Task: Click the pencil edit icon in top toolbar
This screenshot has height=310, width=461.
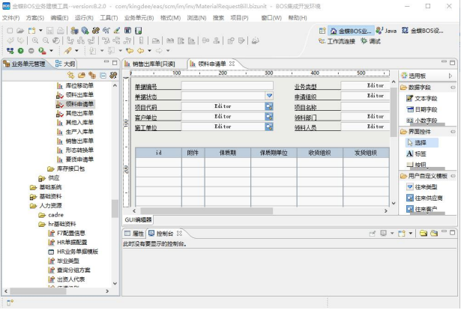Action: [117, 31]
